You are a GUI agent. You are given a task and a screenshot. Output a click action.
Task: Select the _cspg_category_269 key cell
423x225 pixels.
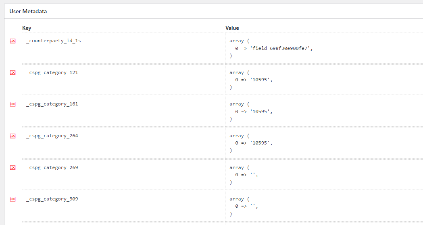[x=52, y=167]
